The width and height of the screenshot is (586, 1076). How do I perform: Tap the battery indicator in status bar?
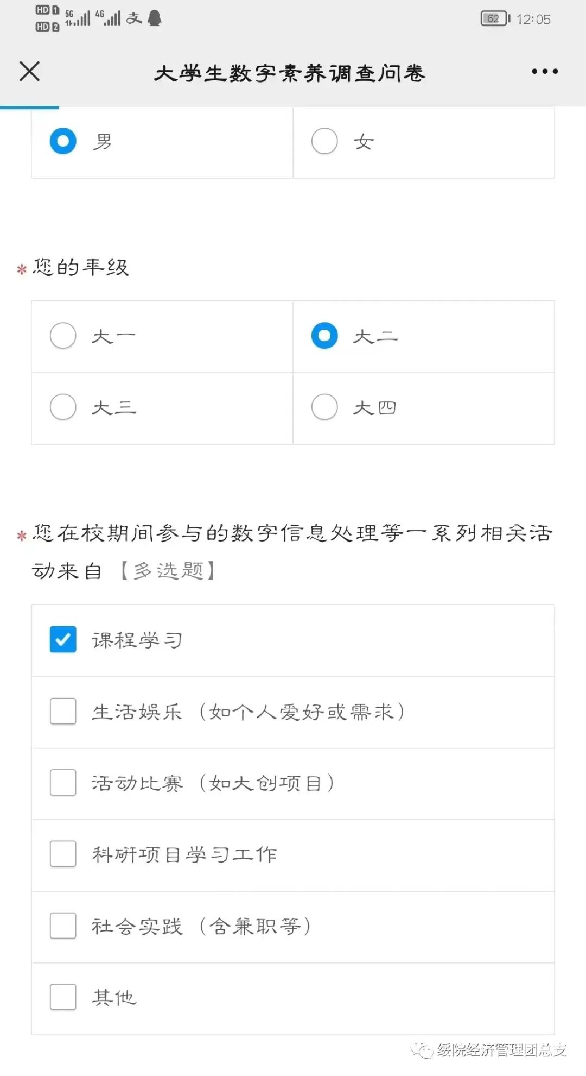[495, 19]
